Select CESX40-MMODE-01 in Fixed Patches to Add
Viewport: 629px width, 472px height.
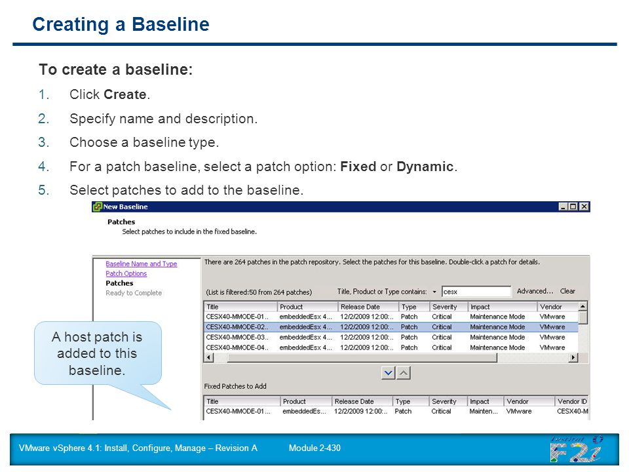(396, 412)
